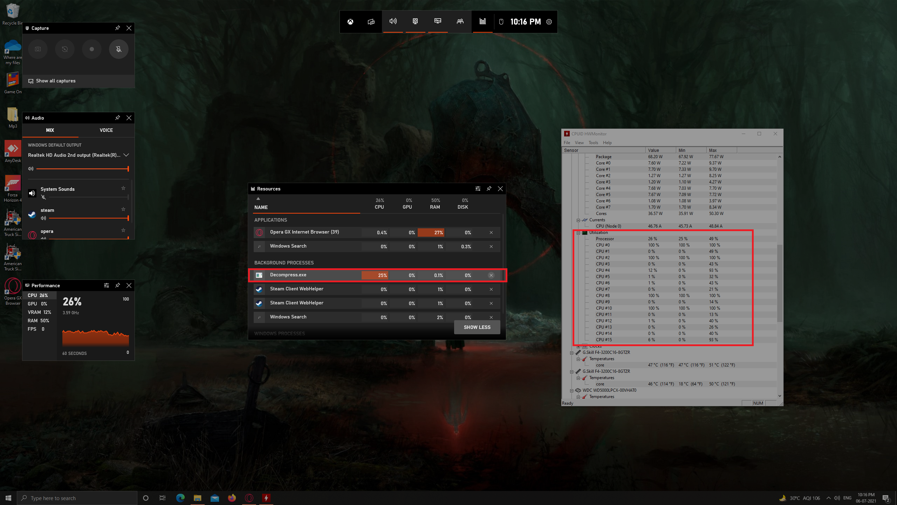Switch to the VOICE tab in Audio

pos(106,130)
